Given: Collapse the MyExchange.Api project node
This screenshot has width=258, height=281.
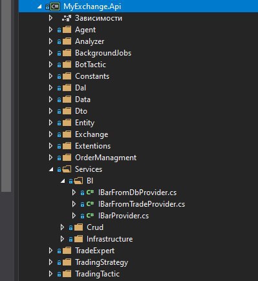Looking at the screenshot, I should click(x=39, y=7).
